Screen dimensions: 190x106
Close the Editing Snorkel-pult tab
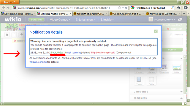[34, 14]
